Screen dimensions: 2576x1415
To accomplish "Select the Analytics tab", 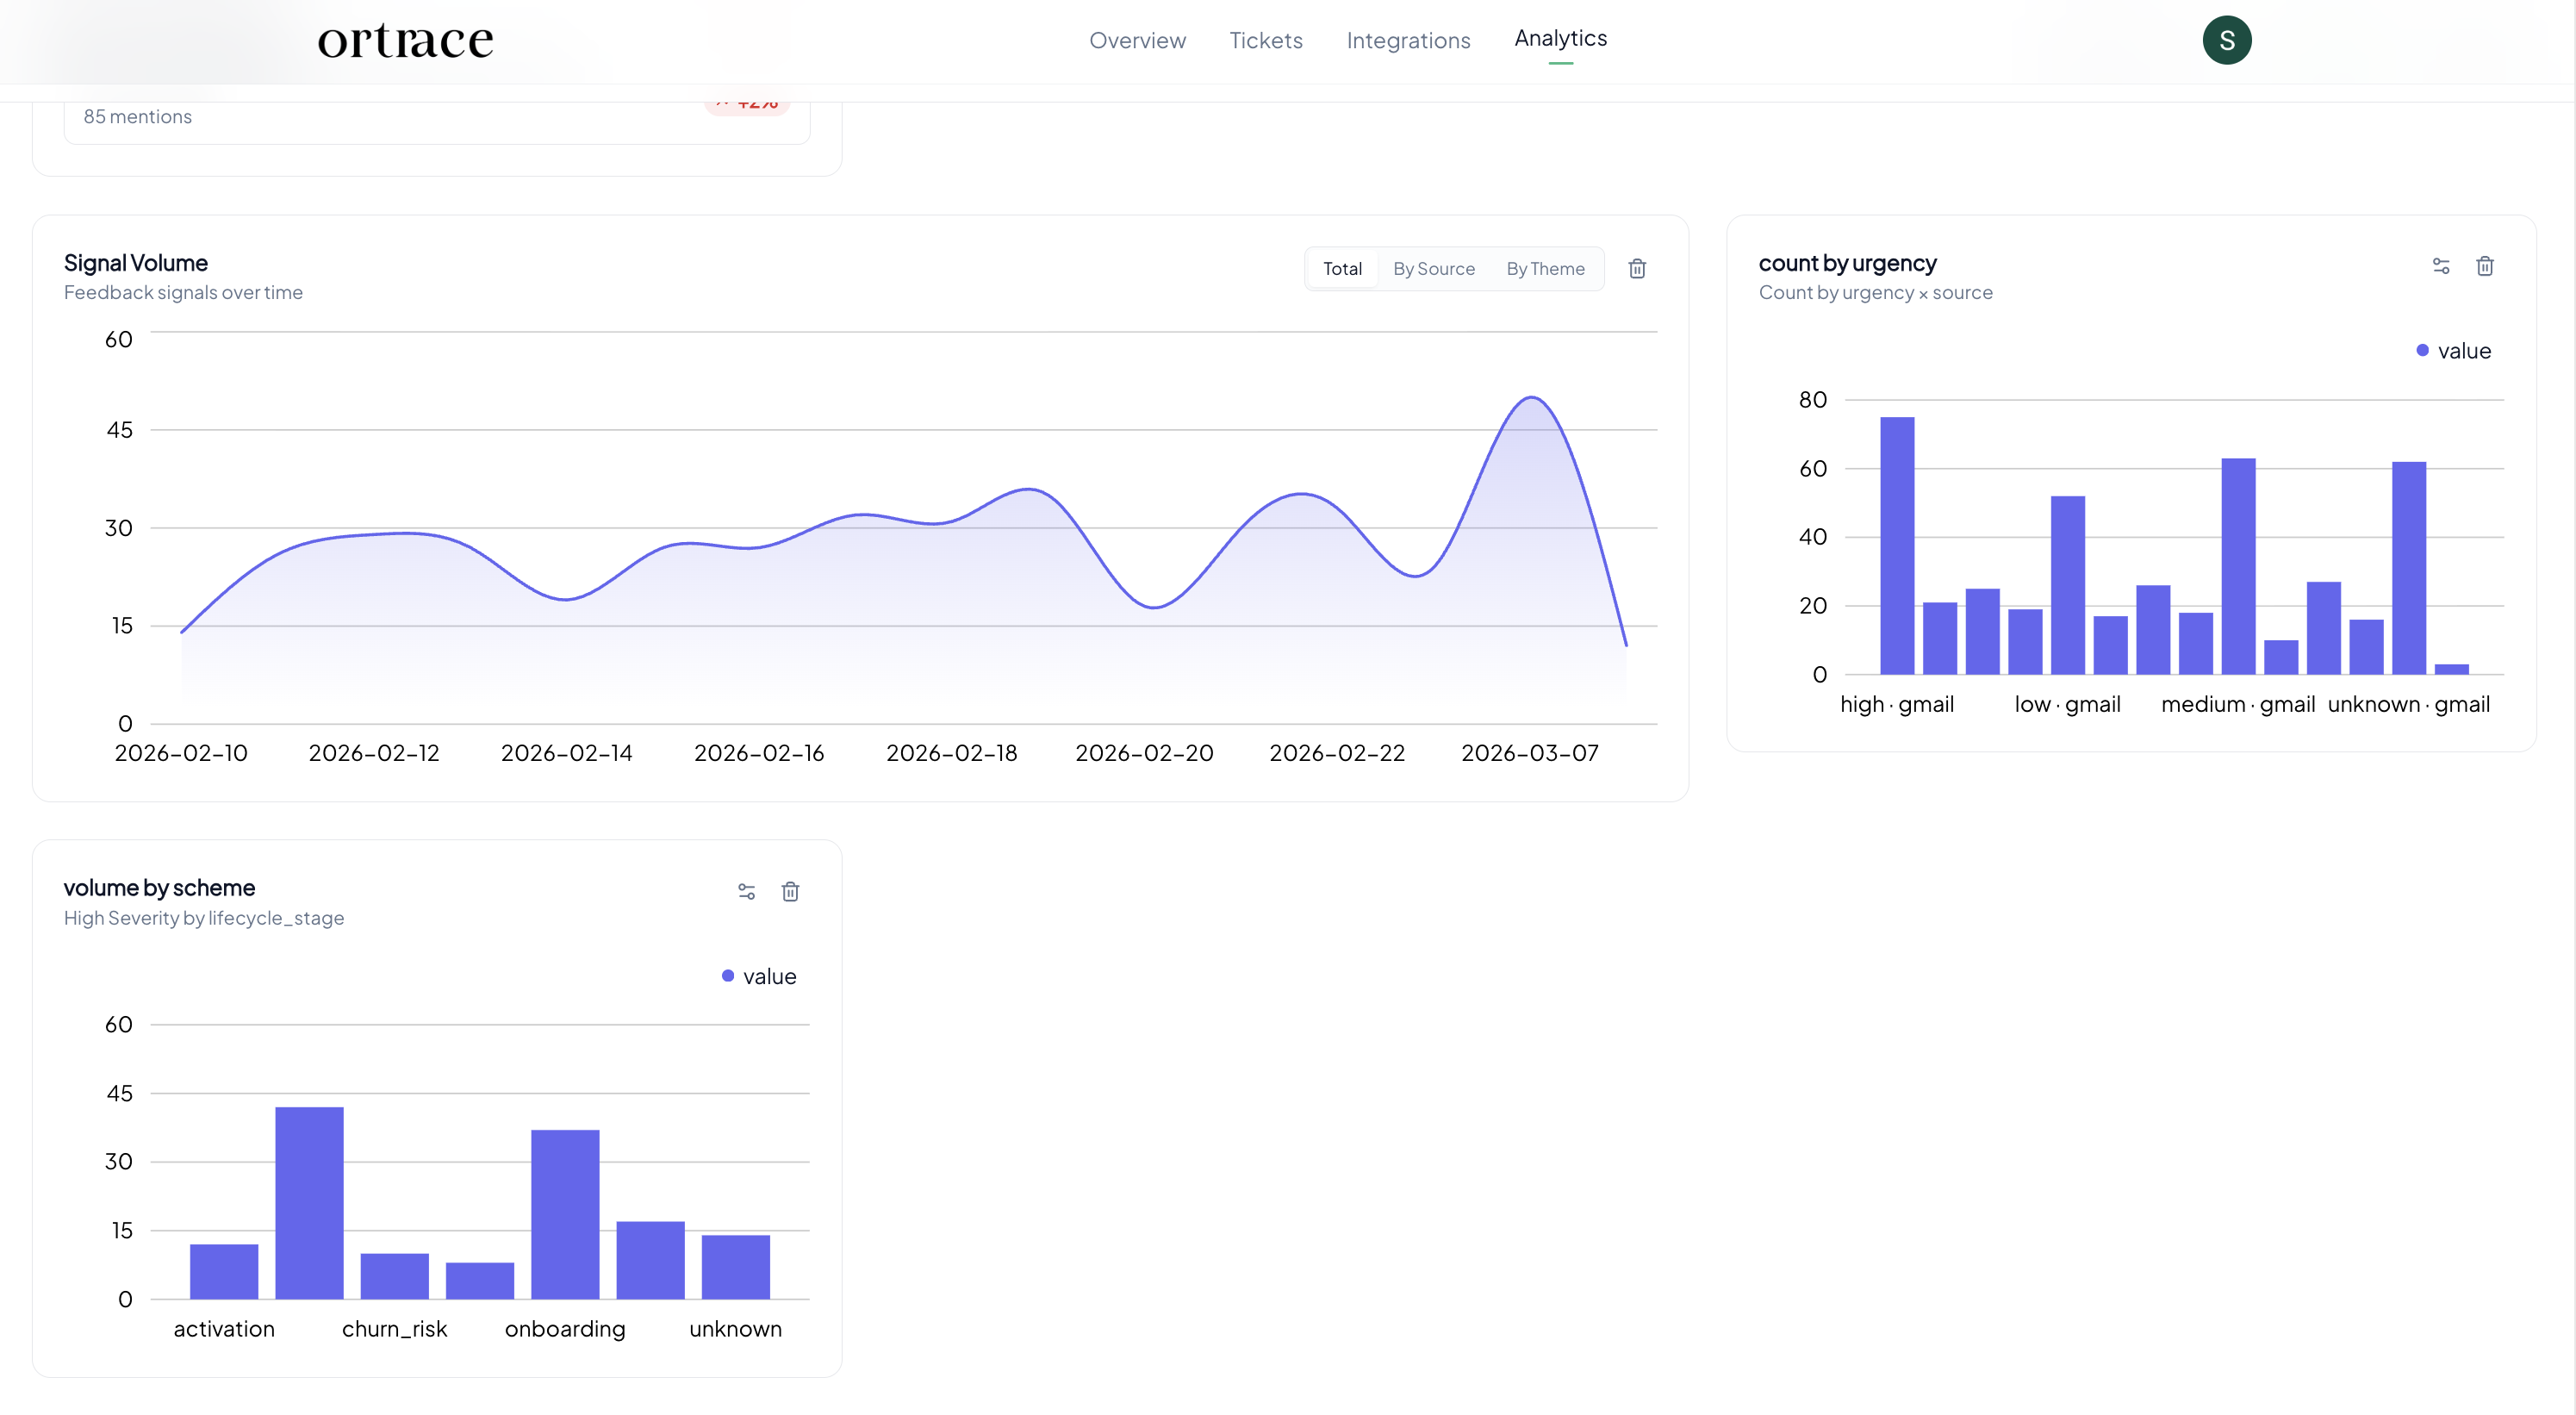I will click(1560, 38).
